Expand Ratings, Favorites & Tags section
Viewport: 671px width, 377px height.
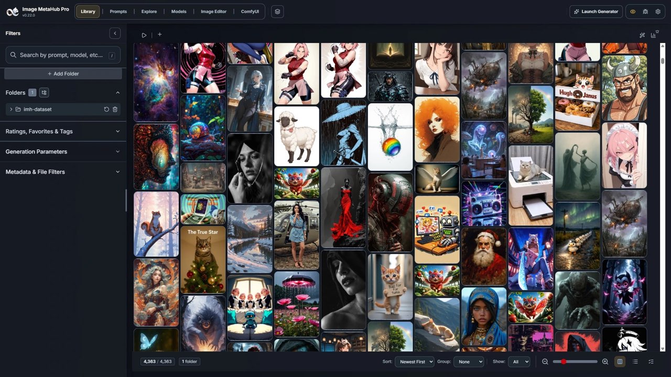coord(63,131)
